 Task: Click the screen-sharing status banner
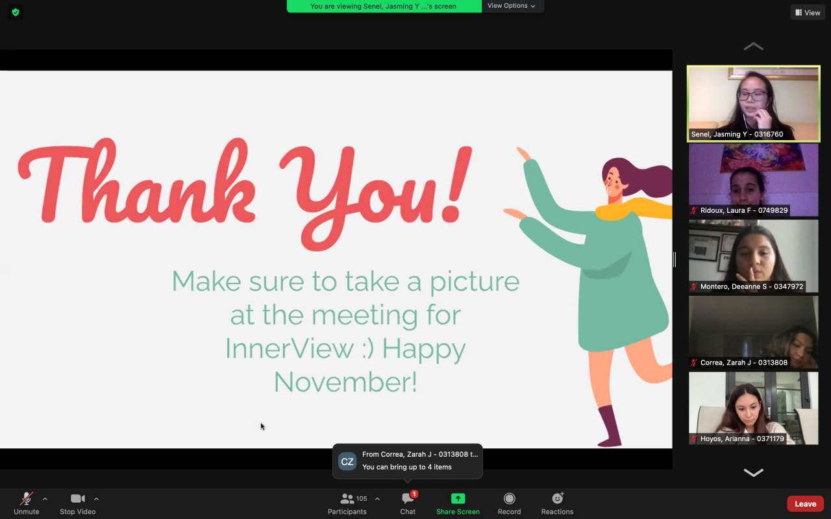[x=384, y=6]
